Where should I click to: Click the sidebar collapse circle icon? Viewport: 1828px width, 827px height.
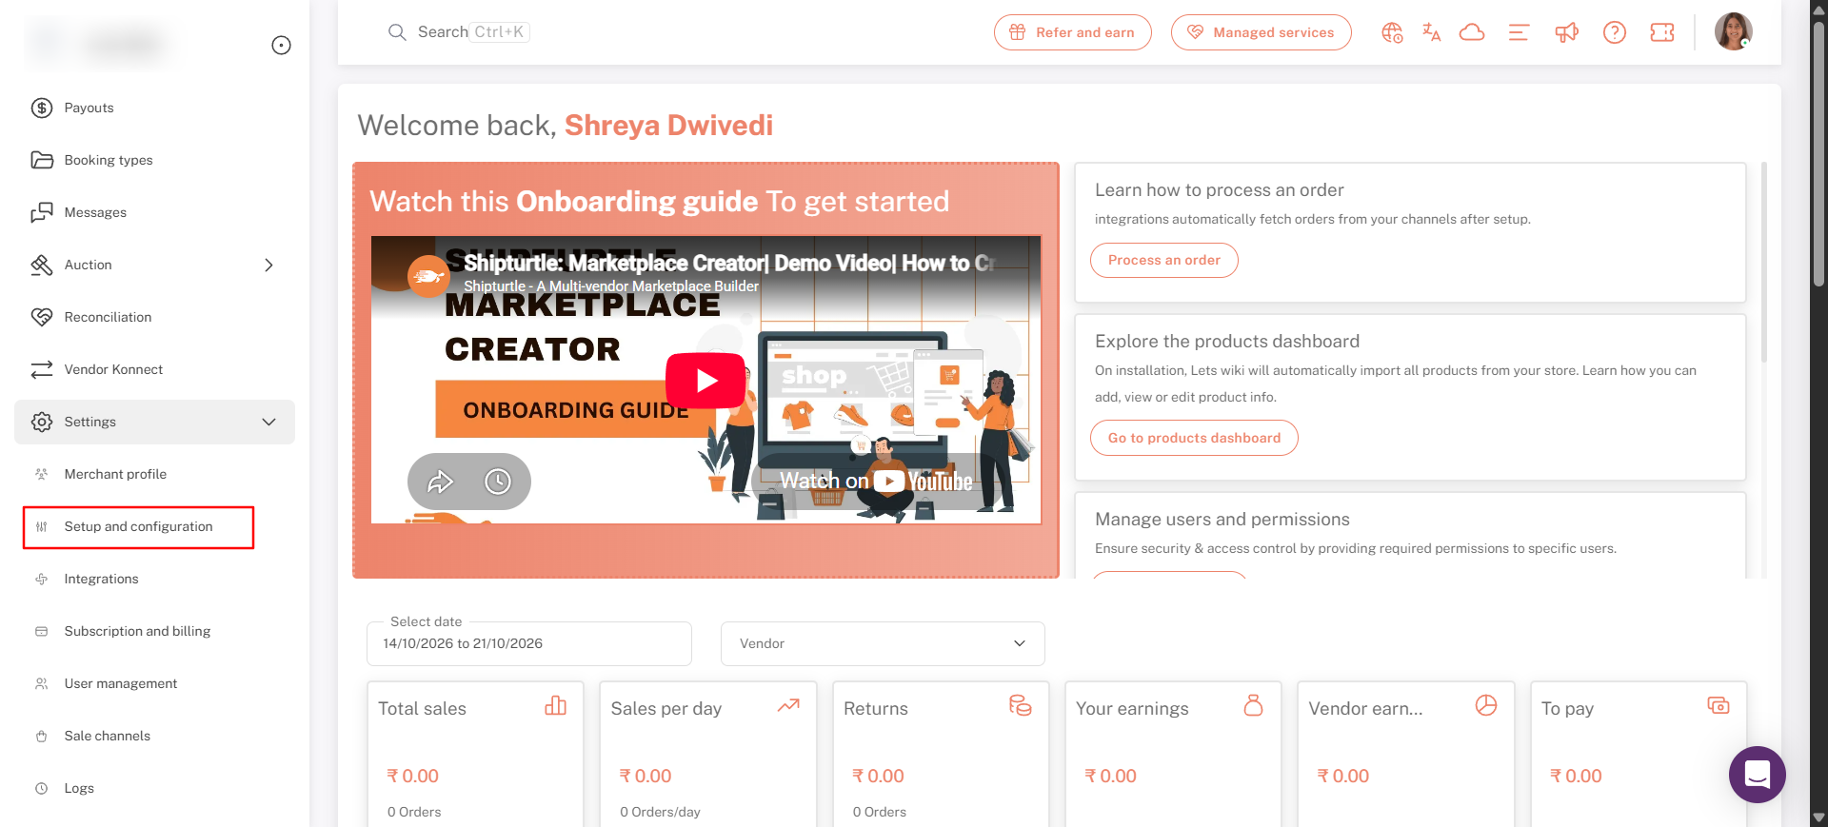tap(281, 45)
